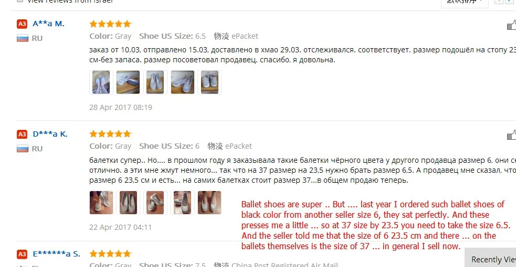
Task: Click the A3 badge next to E******a S.
Action: (x=22, y=254)
